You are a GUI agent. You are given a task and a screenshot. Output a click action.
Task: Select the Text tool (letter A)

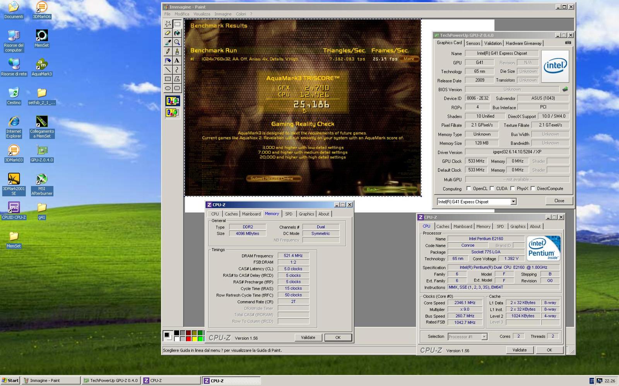[177, 61]
